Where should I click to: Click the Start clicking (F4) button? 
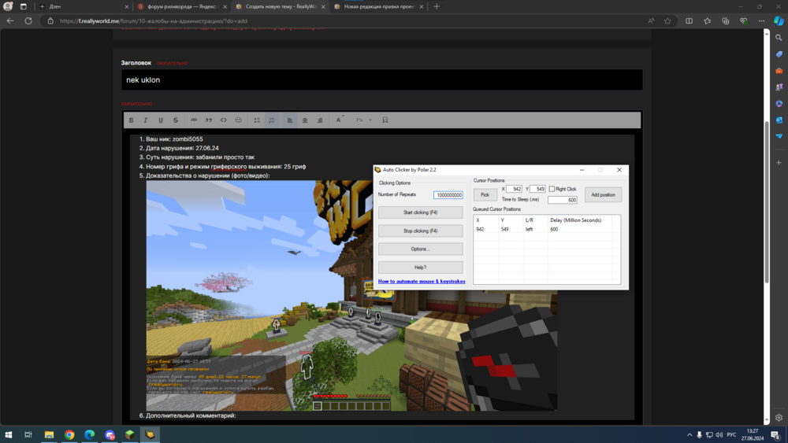[x=420, y=212]
